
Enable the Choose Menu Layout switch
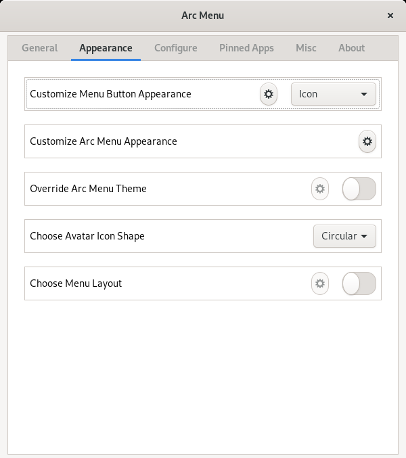(359, 283)
